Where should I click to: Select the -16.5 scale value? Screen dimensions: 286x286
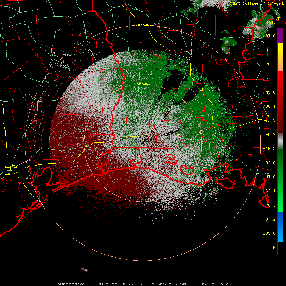pos(269,149)
